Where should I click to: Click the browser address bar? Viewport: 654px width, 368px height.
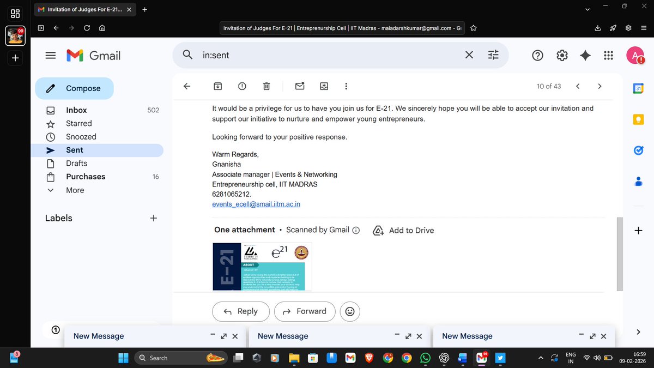(x=343, y=28)
